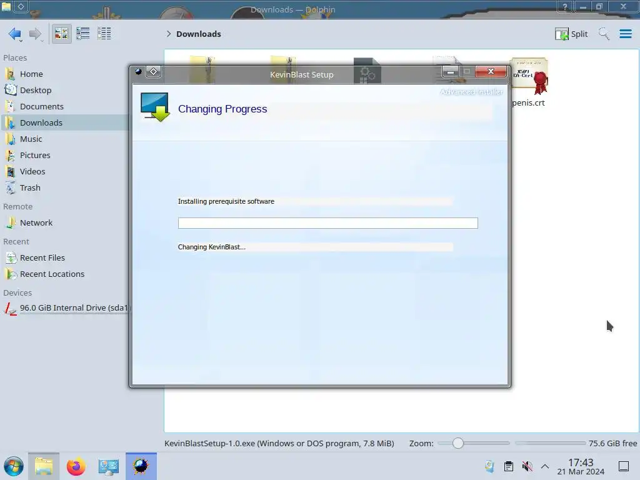
Task: Activate KevinBlast installer taskbar entry
Action: (x=141, y=466)
